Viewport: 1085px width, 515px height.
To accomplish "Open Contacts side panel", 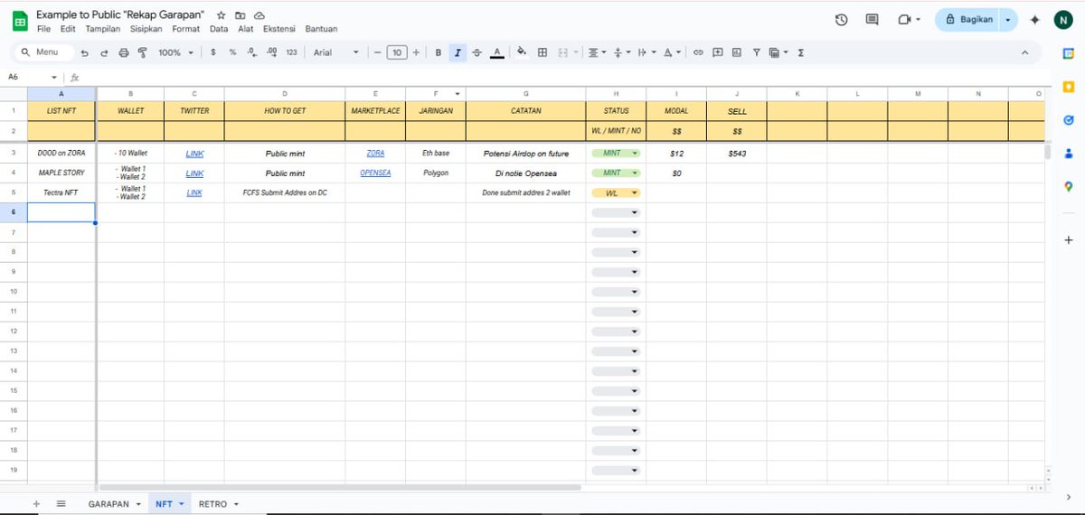I will [x=1068, y=153].
